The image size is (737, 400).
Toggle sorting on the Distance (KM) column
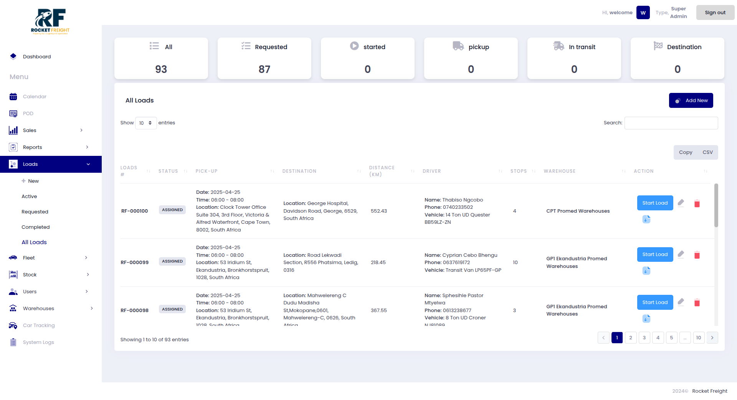coord(413,171)
